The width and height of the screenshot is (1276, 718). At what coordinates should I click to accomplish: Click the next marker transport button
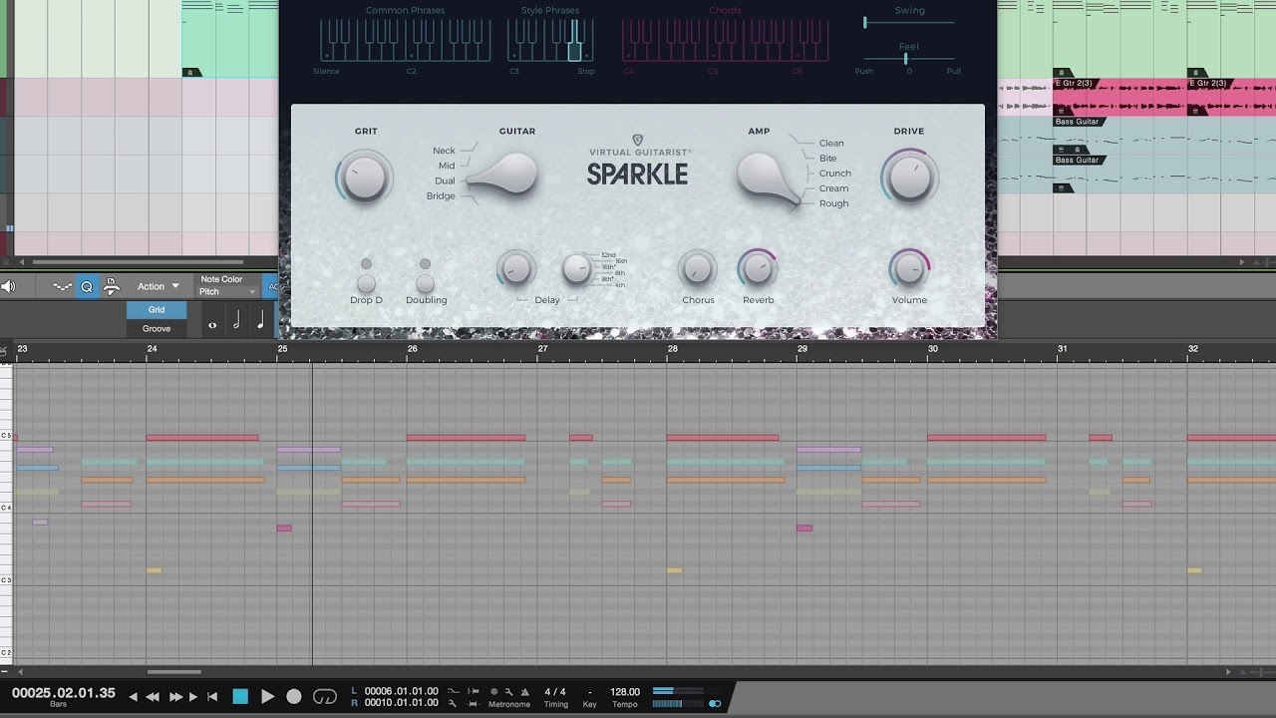(x=193, y=697)
